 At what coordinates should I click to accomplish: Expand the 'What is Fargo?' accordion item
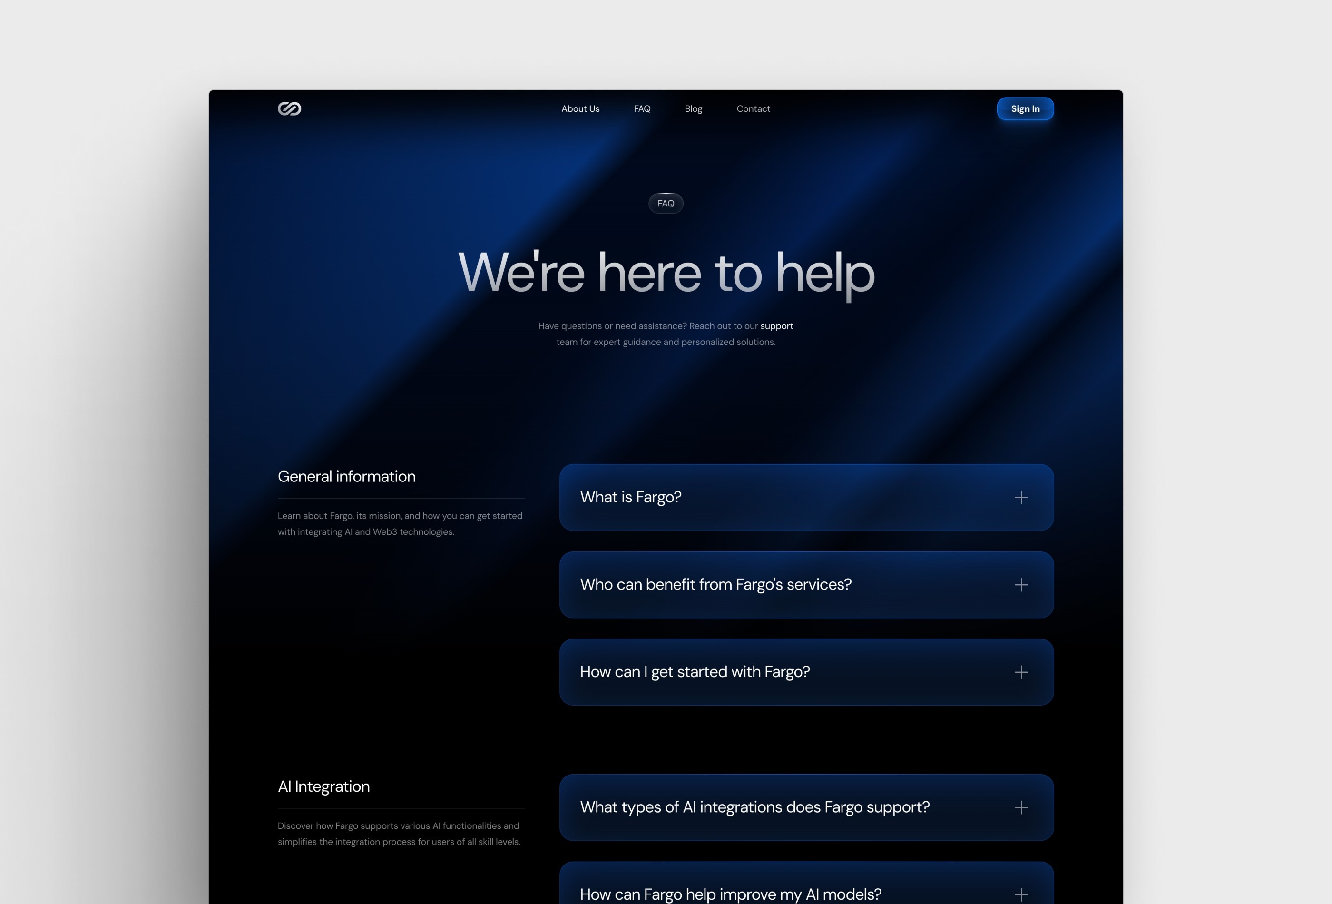pyautogui.click(x=1019, y=496)
